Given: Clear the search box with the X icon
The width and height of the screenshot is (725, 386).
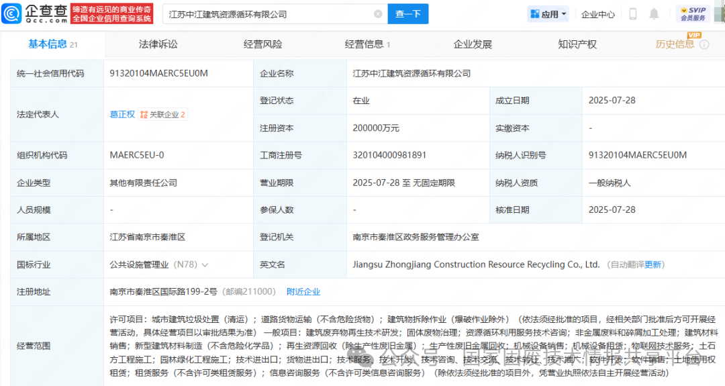Looking at the screenshot, I should (378, 14).
